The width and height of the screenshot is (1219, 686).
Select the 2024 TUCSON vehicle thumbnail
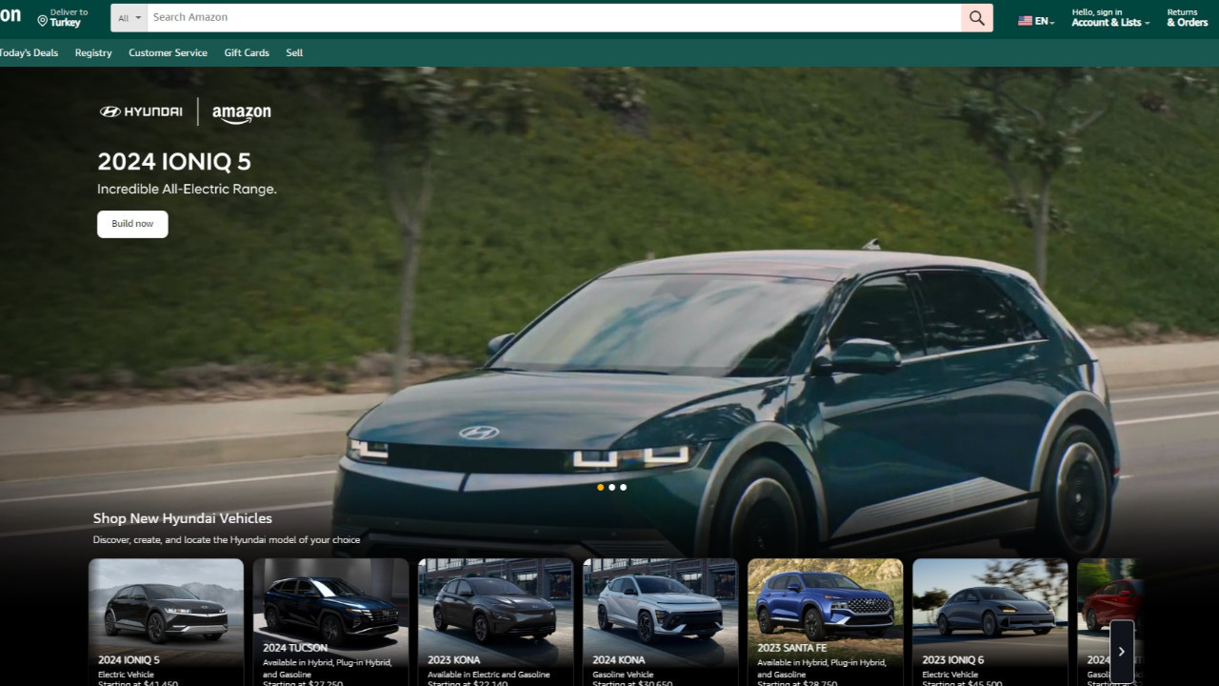click(330, 610)
